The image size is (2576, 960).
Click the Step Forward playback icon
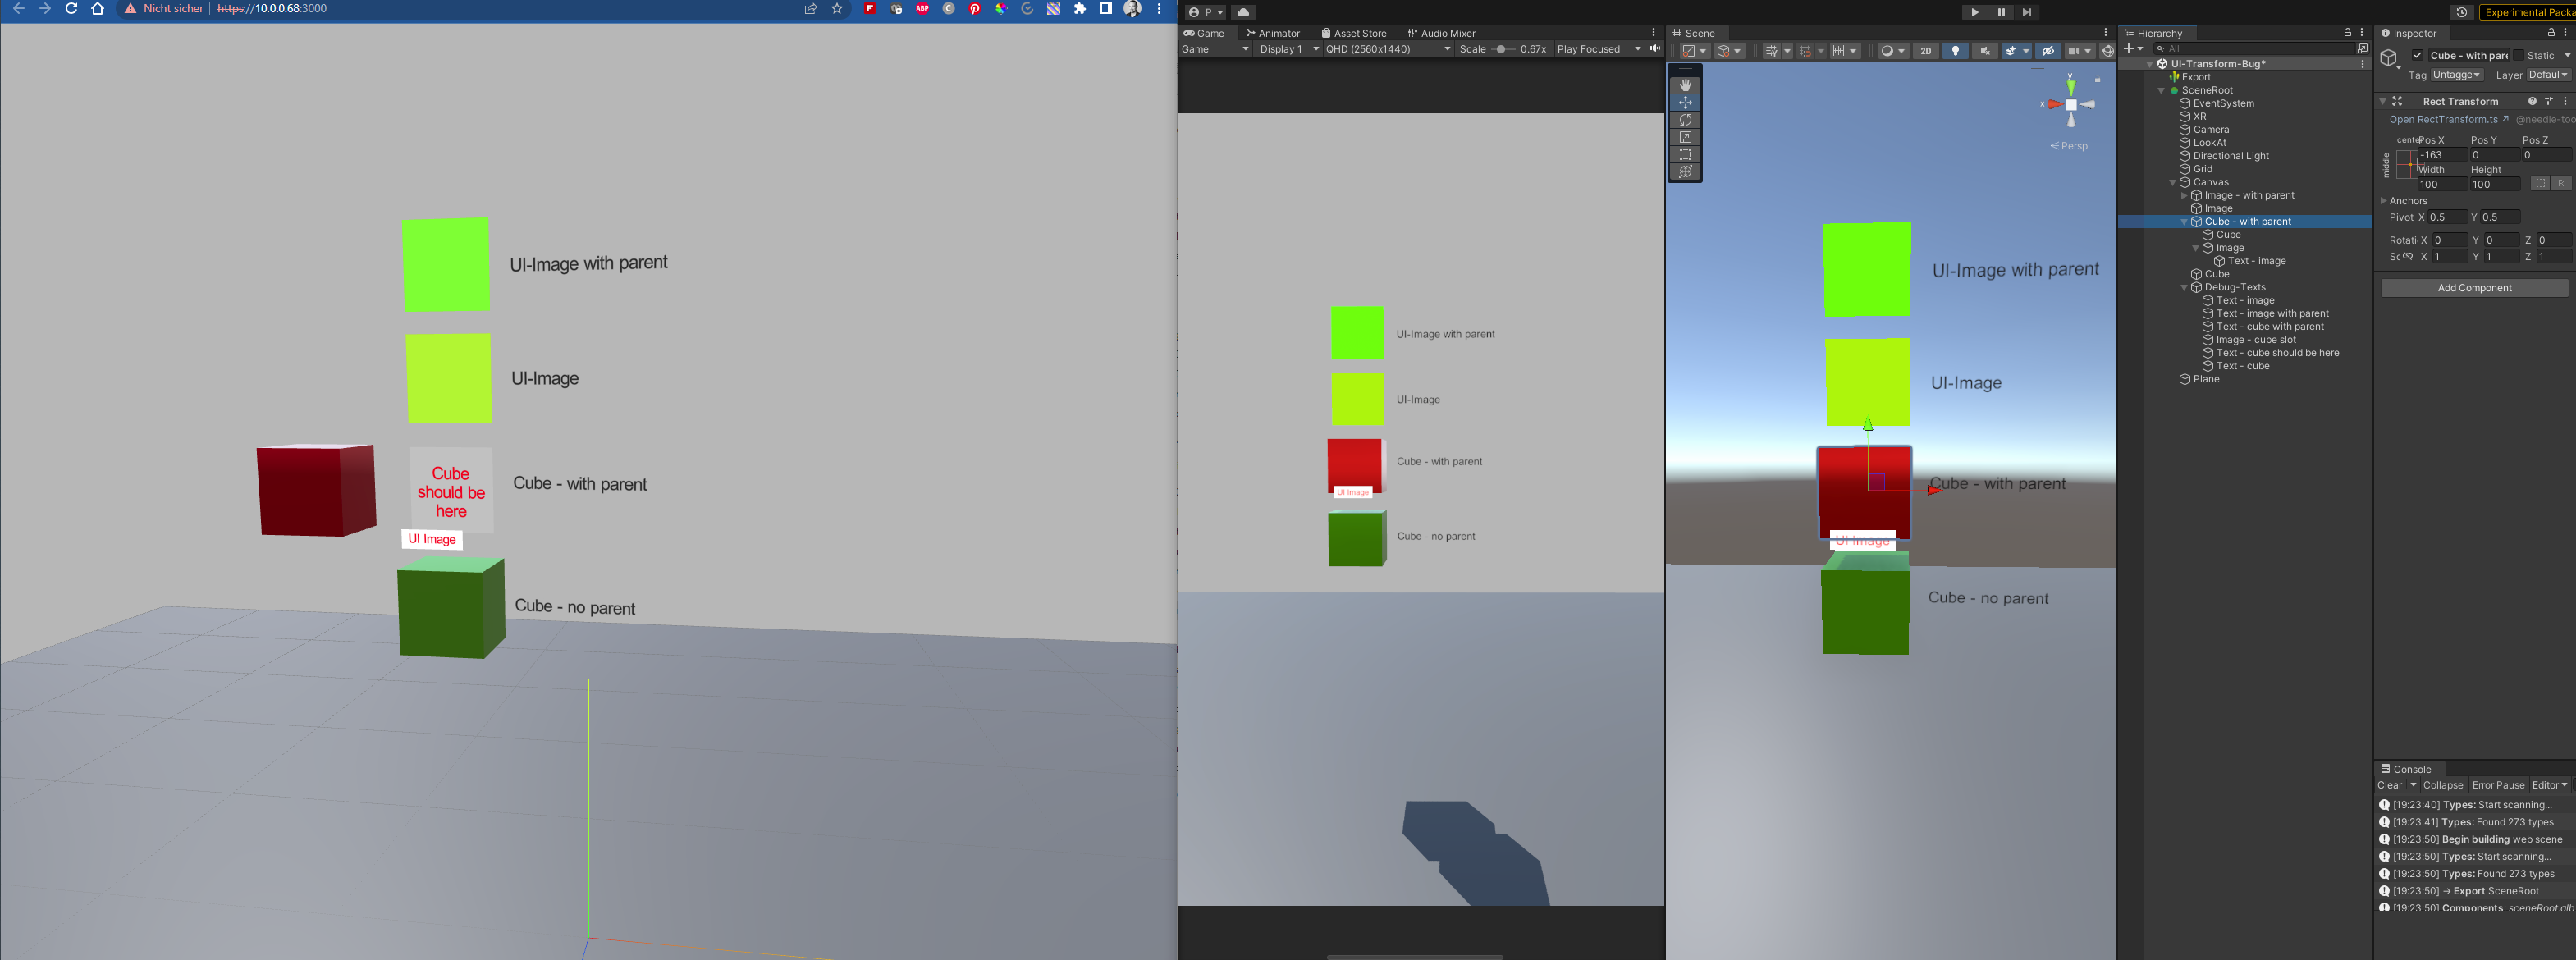click(x=2027, y=12)
